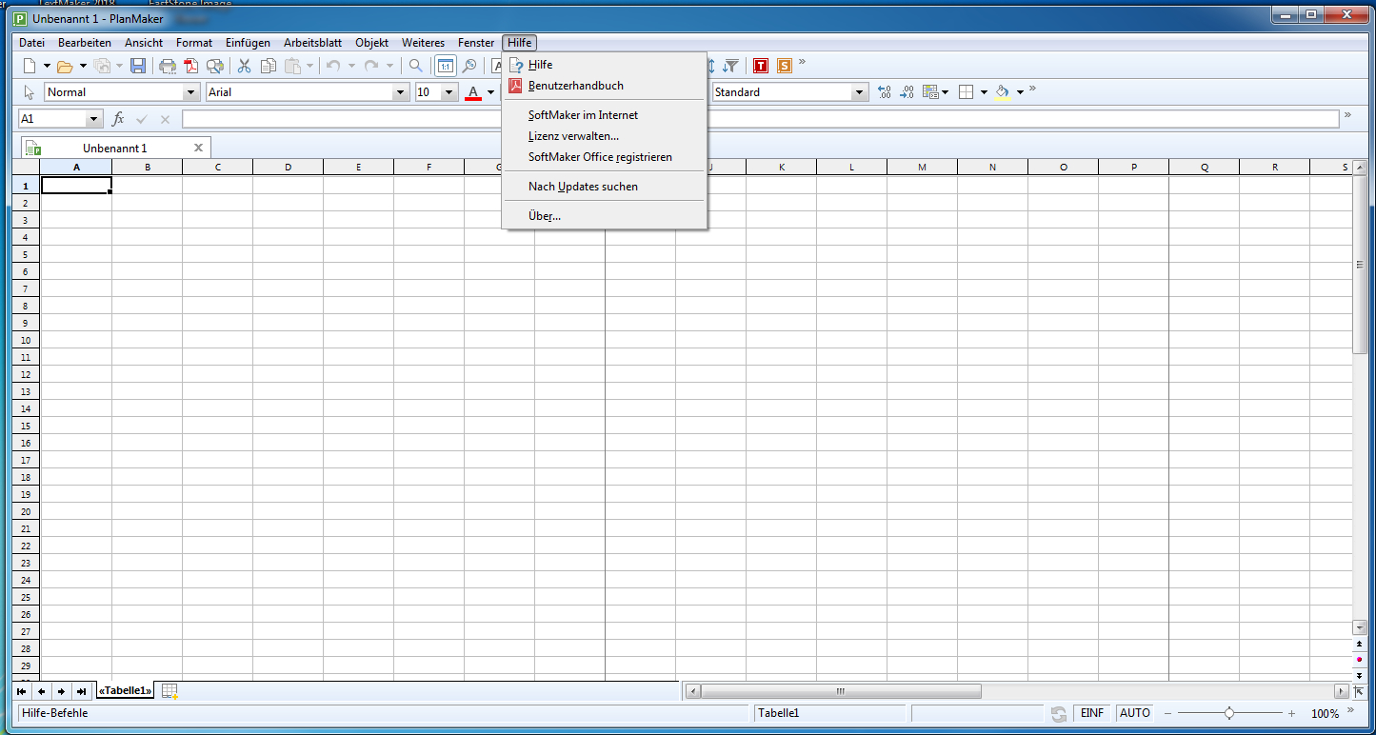
Task: Open the Einfügen menu
Action: click(248, 43)
